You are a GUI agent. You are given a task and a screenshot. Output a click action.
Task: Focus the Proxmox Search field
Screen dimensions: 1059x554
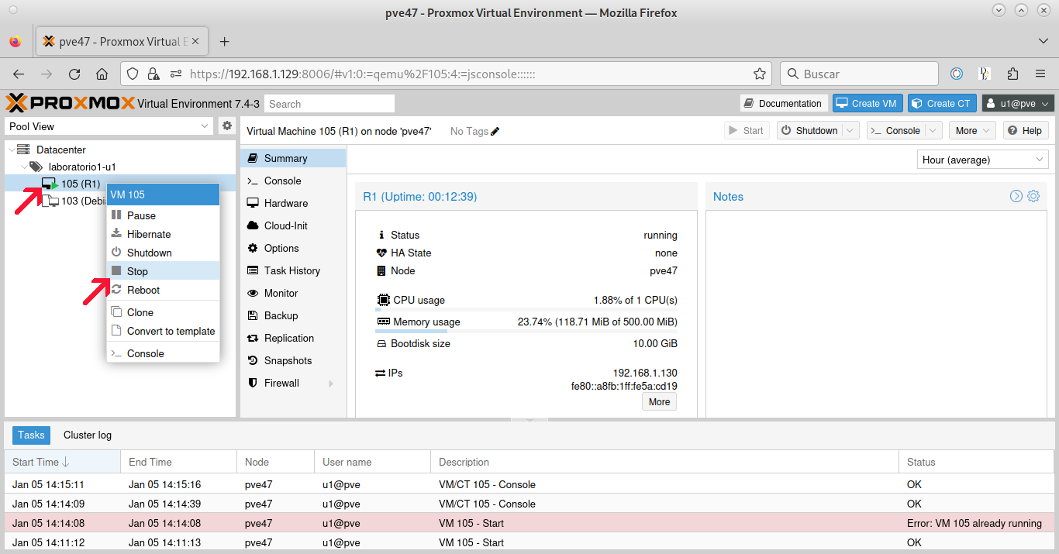[329, 104]
